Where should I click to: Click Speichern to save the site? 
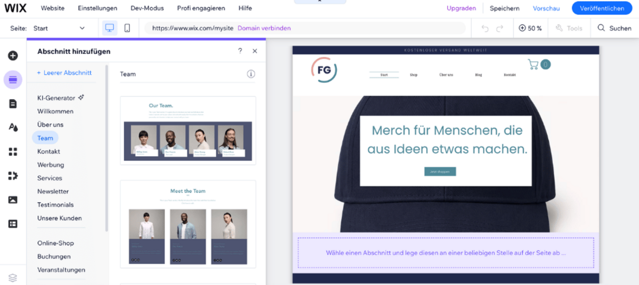505,8
